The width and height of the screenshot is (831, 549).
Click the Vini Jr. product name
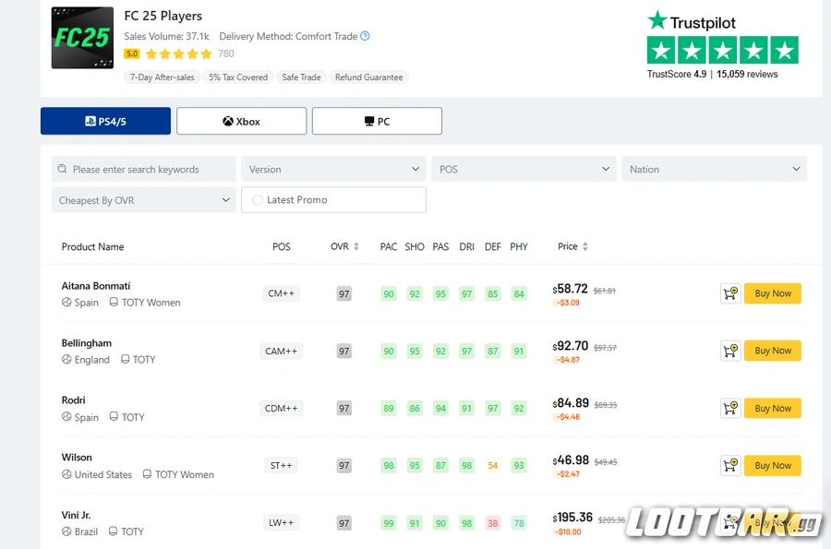[x=76, y=515]
